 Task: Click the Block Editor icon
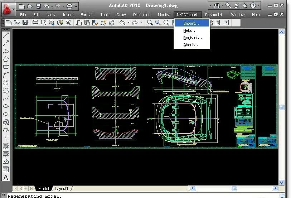tap(103, 23)
